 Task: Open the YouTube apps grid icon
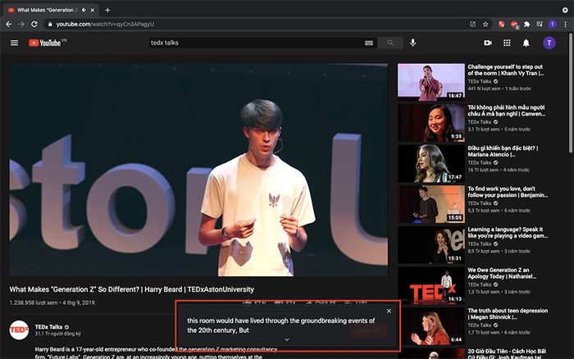click(x=507, y=43)
